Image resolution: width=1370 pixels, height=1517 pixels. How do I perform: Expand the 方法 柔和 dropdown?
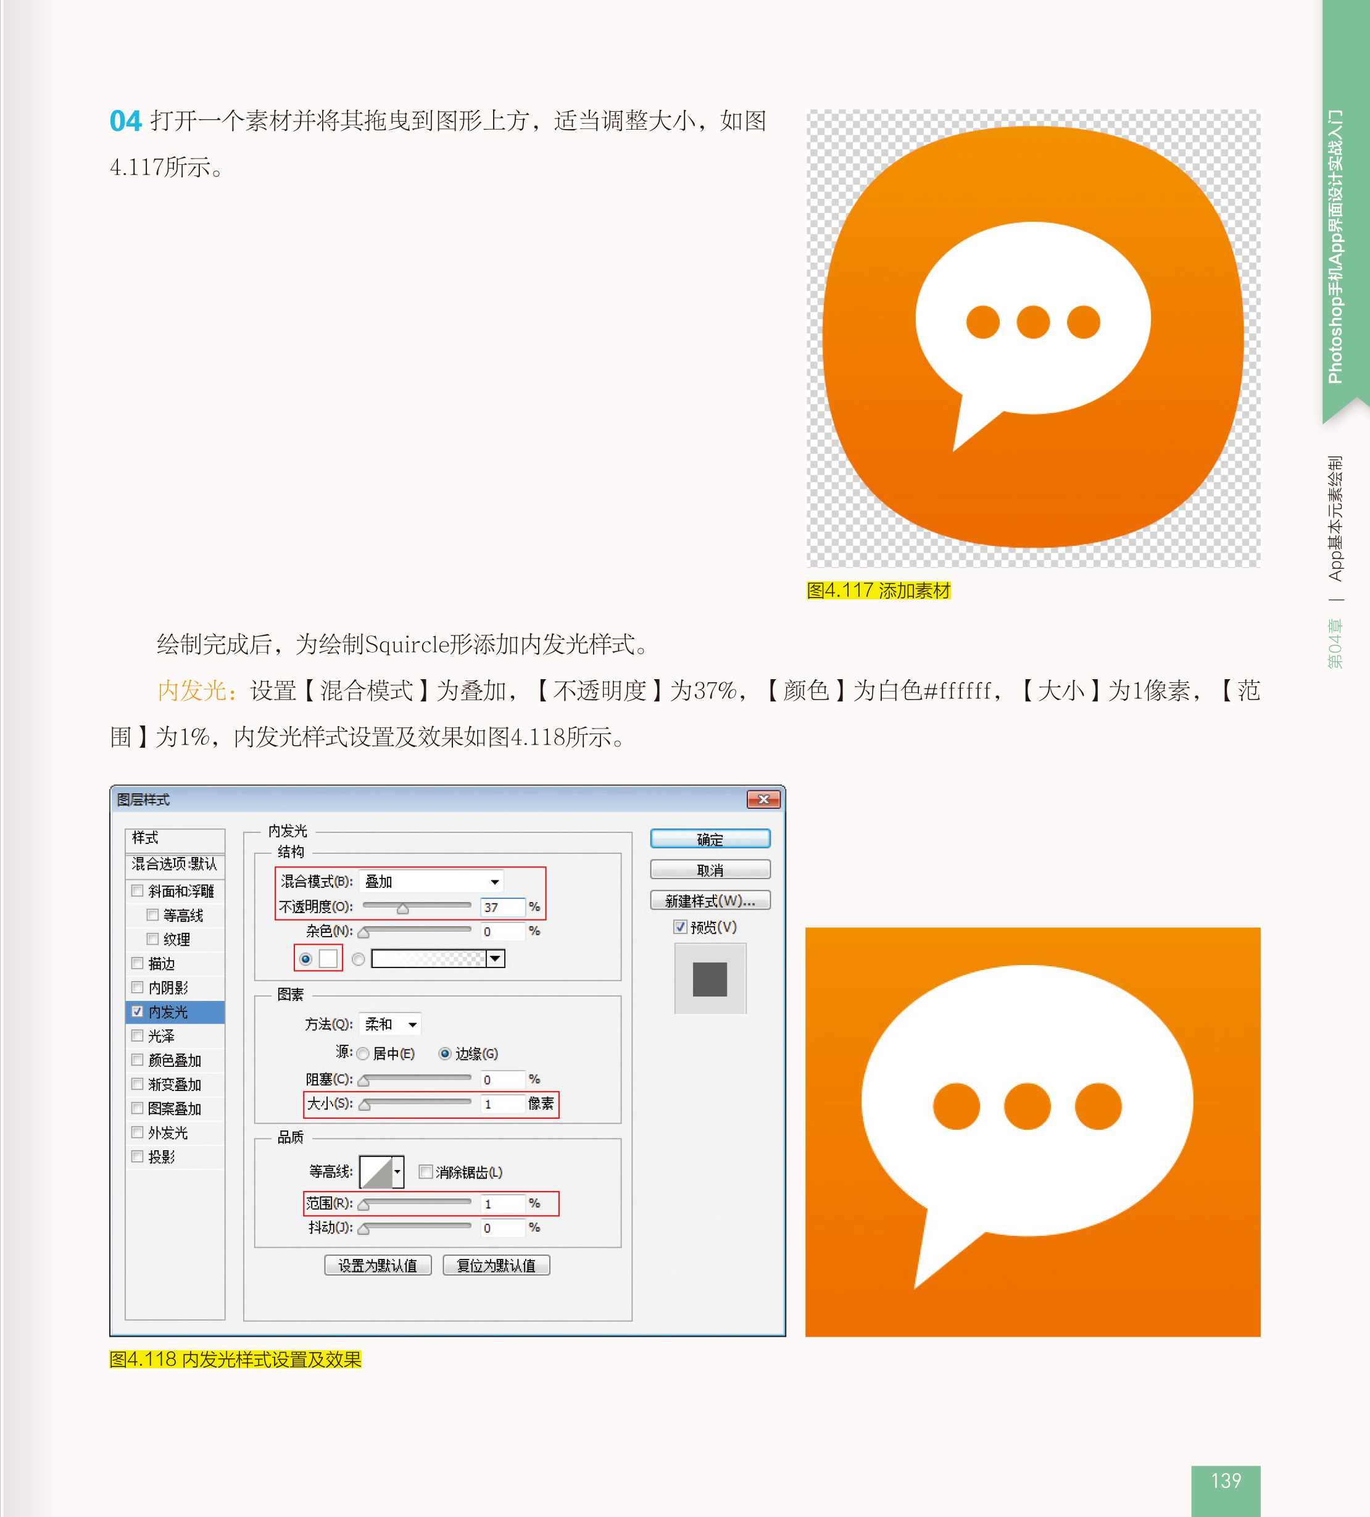pyautogui.click(x=390, y=1024)
